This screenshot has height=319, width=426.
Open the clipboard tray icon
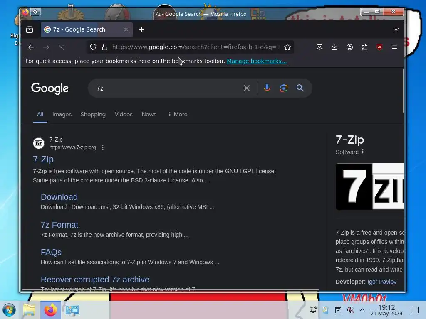tap(338, 310)
